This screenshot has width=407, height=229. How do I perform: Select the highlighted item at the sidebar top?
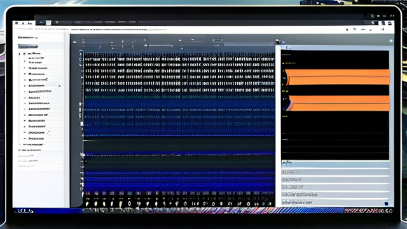click(28, 46)
